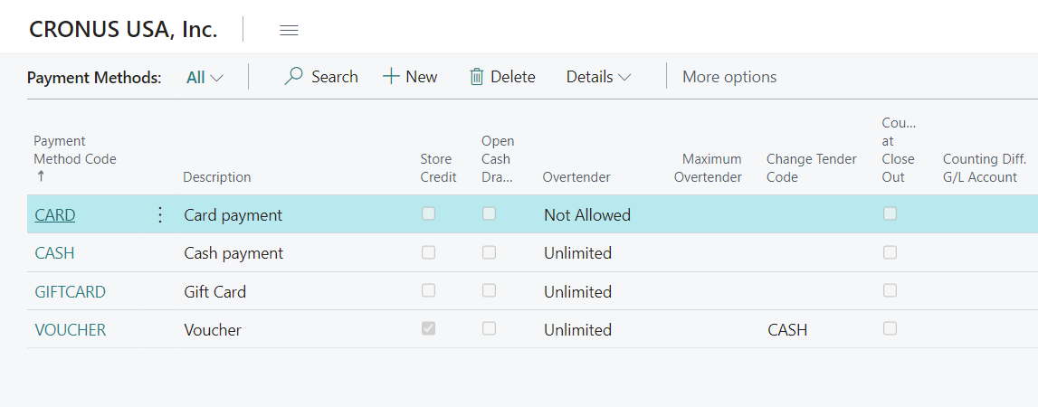Click the Search magnifier icon
The image size is (1038, 407).
click(294, 77)
